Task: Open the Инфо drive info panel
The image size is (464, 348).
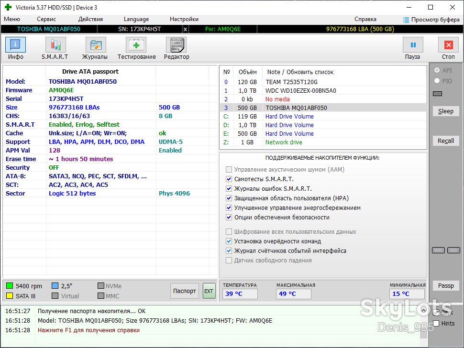Action: coord(15,45)
